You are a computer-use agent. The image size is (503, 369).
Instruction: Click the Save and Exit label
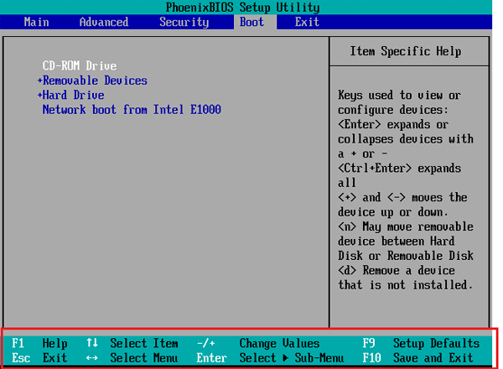pos(433,358)
